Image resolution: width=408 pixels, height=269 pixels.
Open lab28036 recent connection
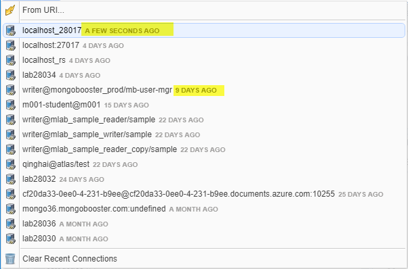[x=204, y=224]
